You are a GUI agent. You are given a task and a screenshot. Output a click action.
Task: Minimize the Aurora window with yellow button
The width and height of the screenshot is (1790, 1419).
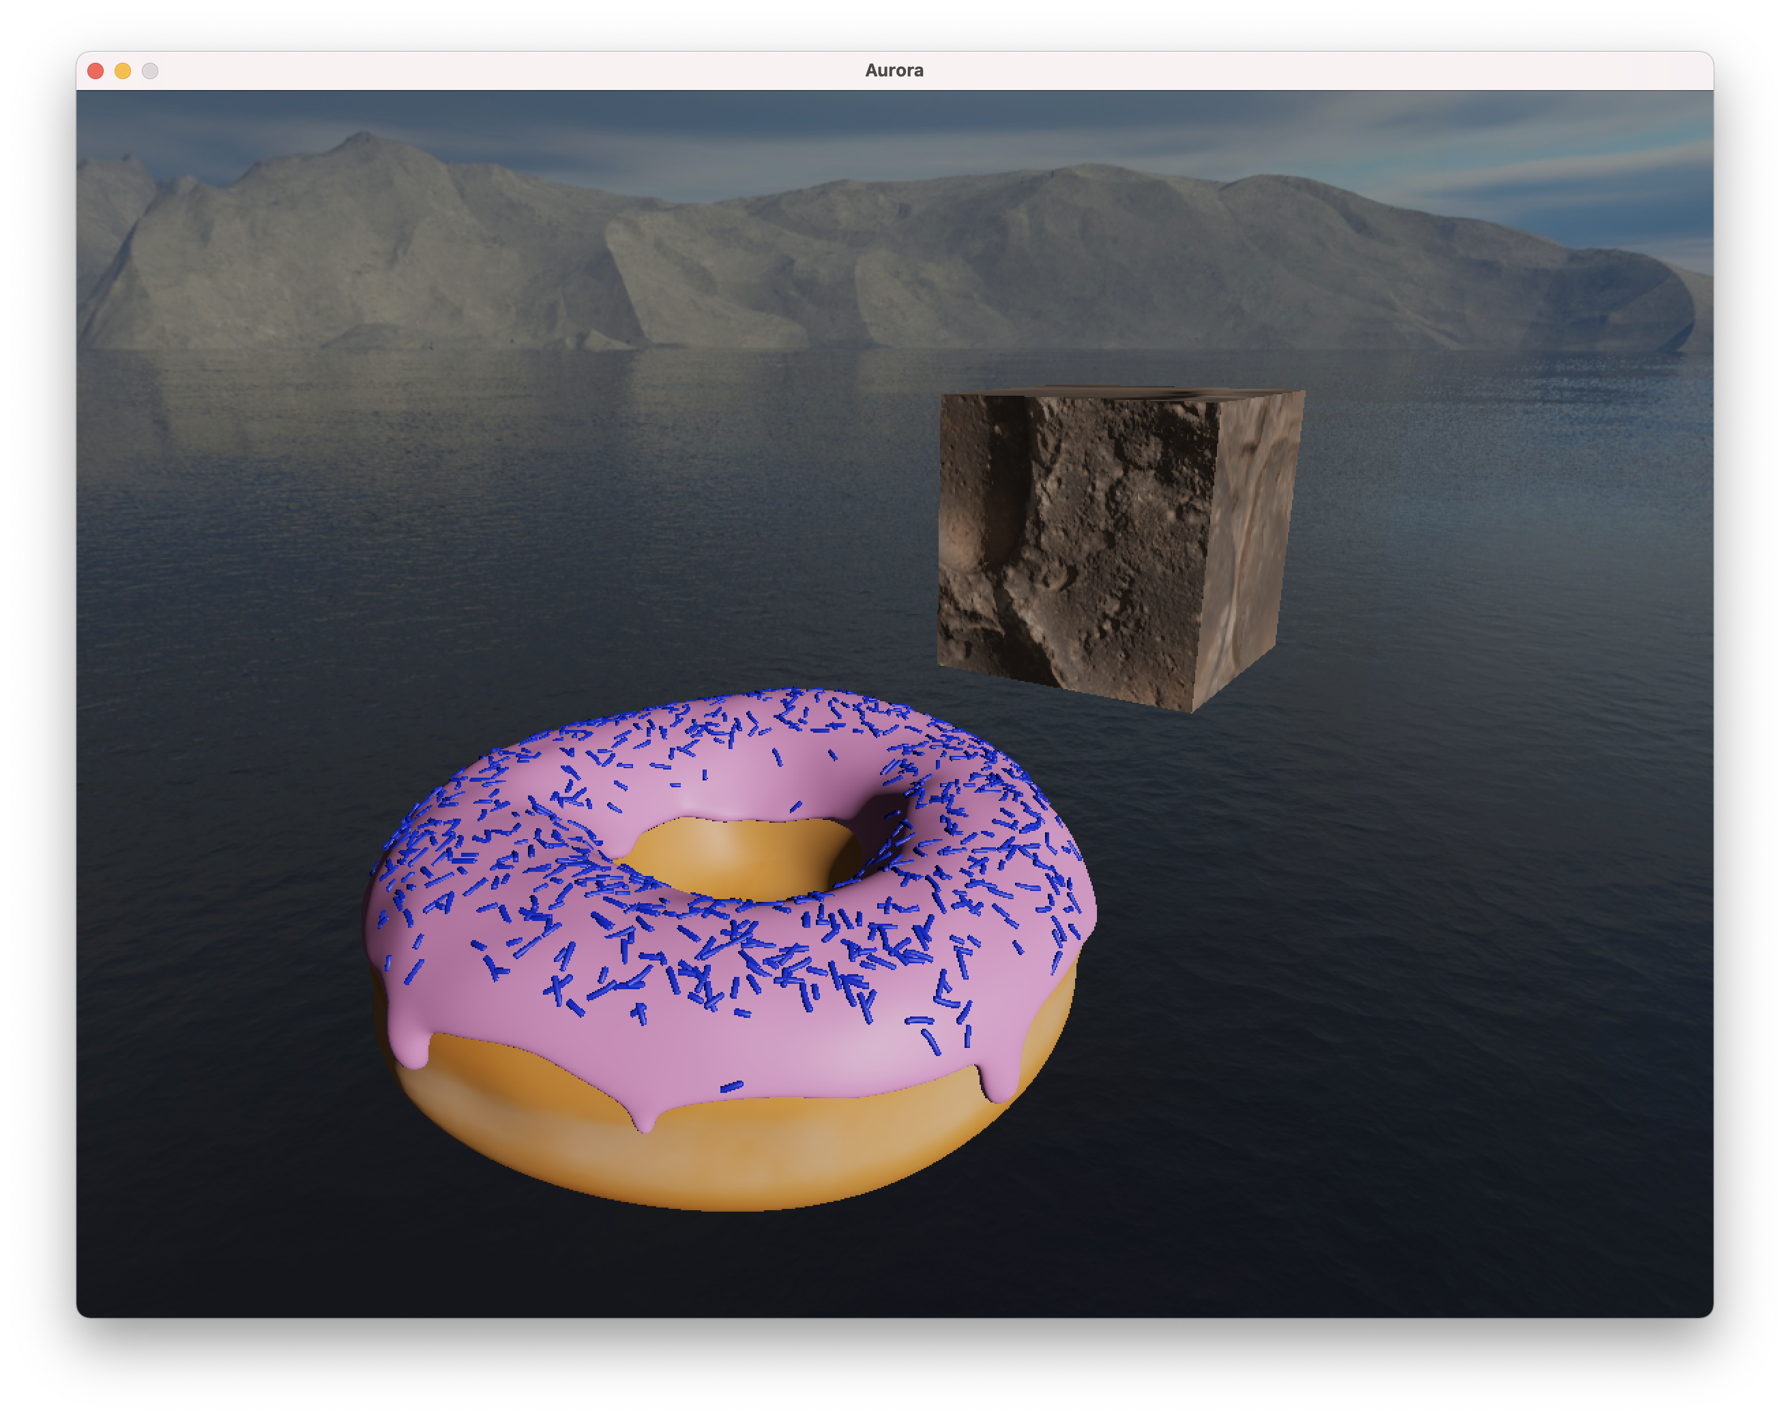(123, 70)
